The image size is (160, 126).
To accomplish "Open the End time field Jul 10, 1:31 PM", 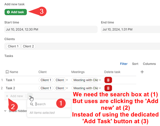I will click(130, 29).
